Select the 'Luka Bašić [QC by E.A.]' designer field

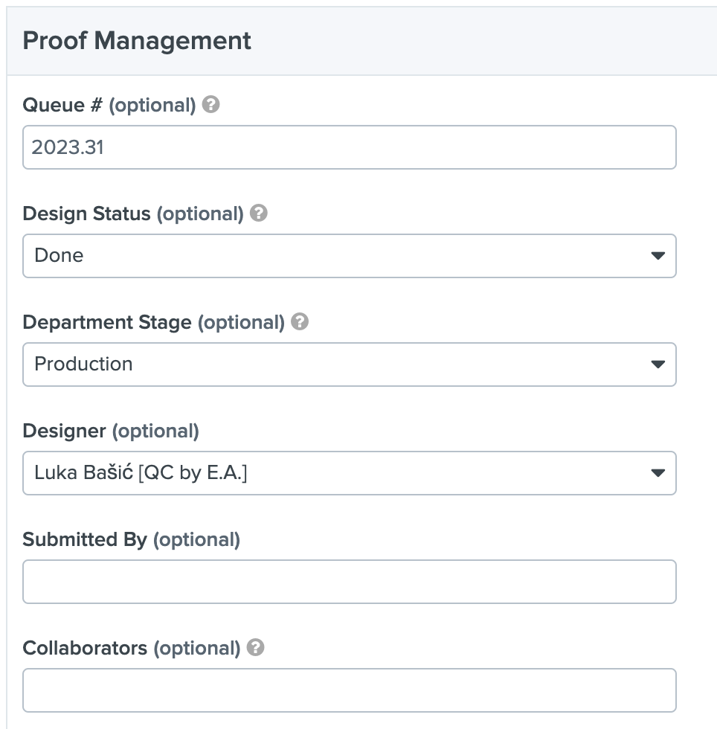tap(141, 472)
